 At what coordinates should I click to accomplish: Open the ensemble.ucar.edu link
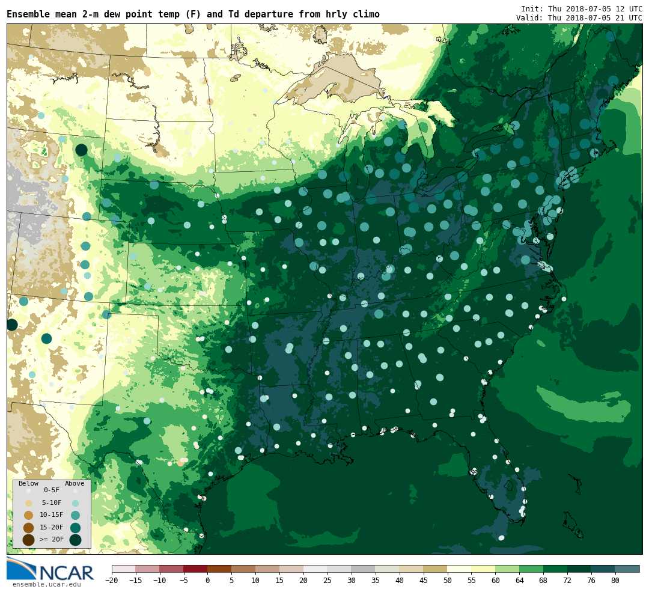click(47, 585)
